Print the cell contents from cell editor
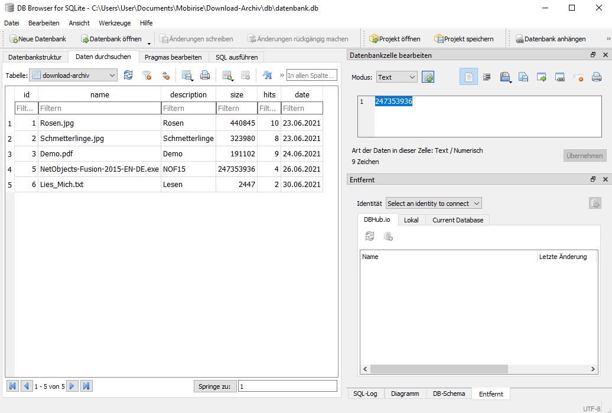 (x=597, y=77)
